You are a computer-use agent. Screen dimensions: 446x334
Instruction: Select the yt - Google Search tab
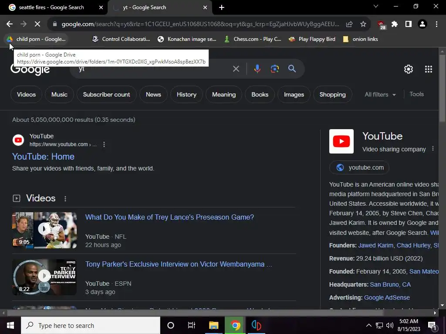point(145,7)
